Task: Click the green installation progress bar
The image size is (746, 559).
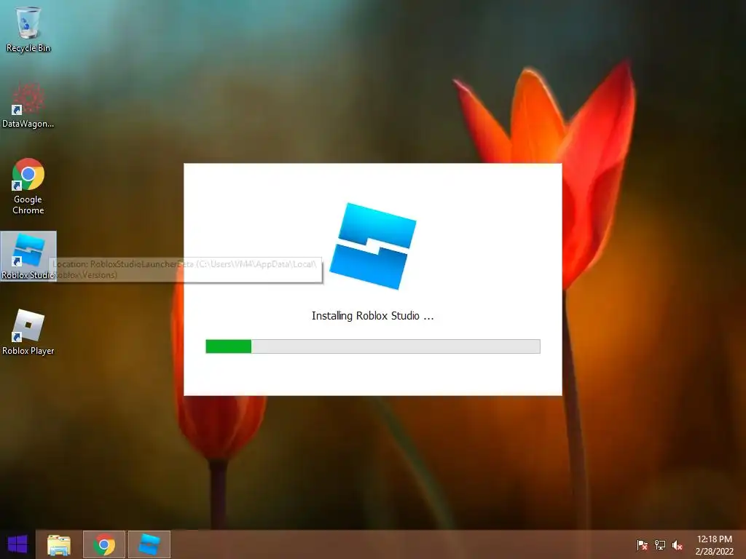Action: click(372, 346)
